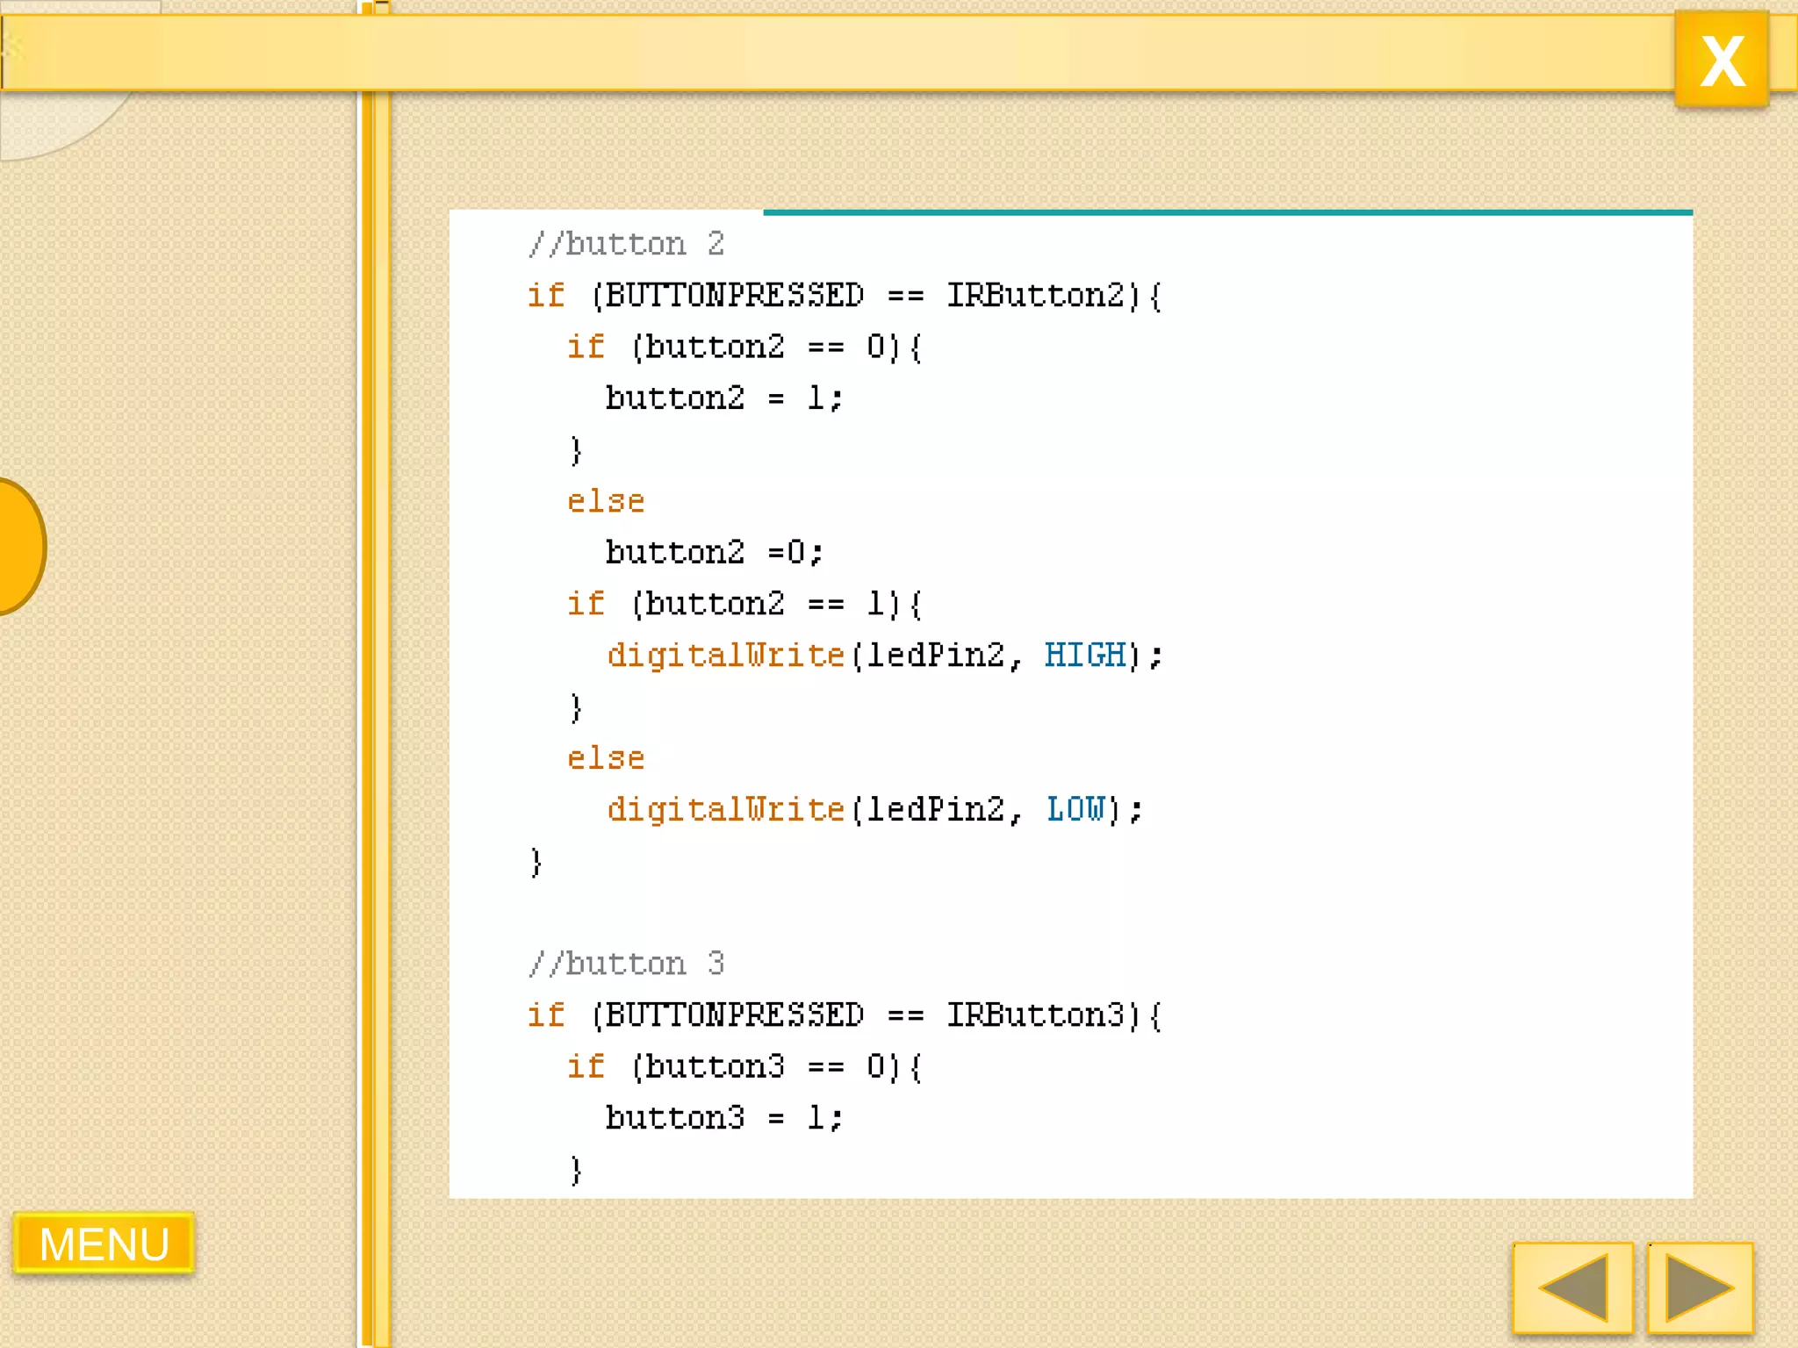Click the X close icon
Screen dimensions: 1798x1348
1721,60
